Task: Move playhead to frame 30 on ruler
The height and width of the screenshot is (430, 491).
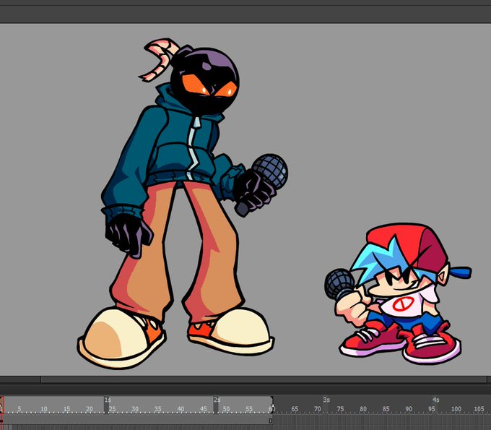Action: [135, 409]
